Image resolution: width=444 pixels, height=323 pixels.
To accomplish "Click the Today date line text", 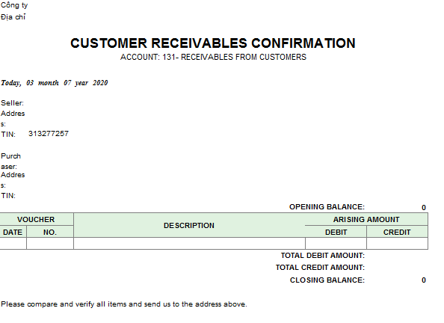I will click(x=55, y=83).
